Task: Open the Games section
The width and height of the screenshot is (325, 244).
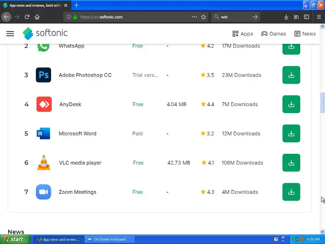Action: pos(273,34)
